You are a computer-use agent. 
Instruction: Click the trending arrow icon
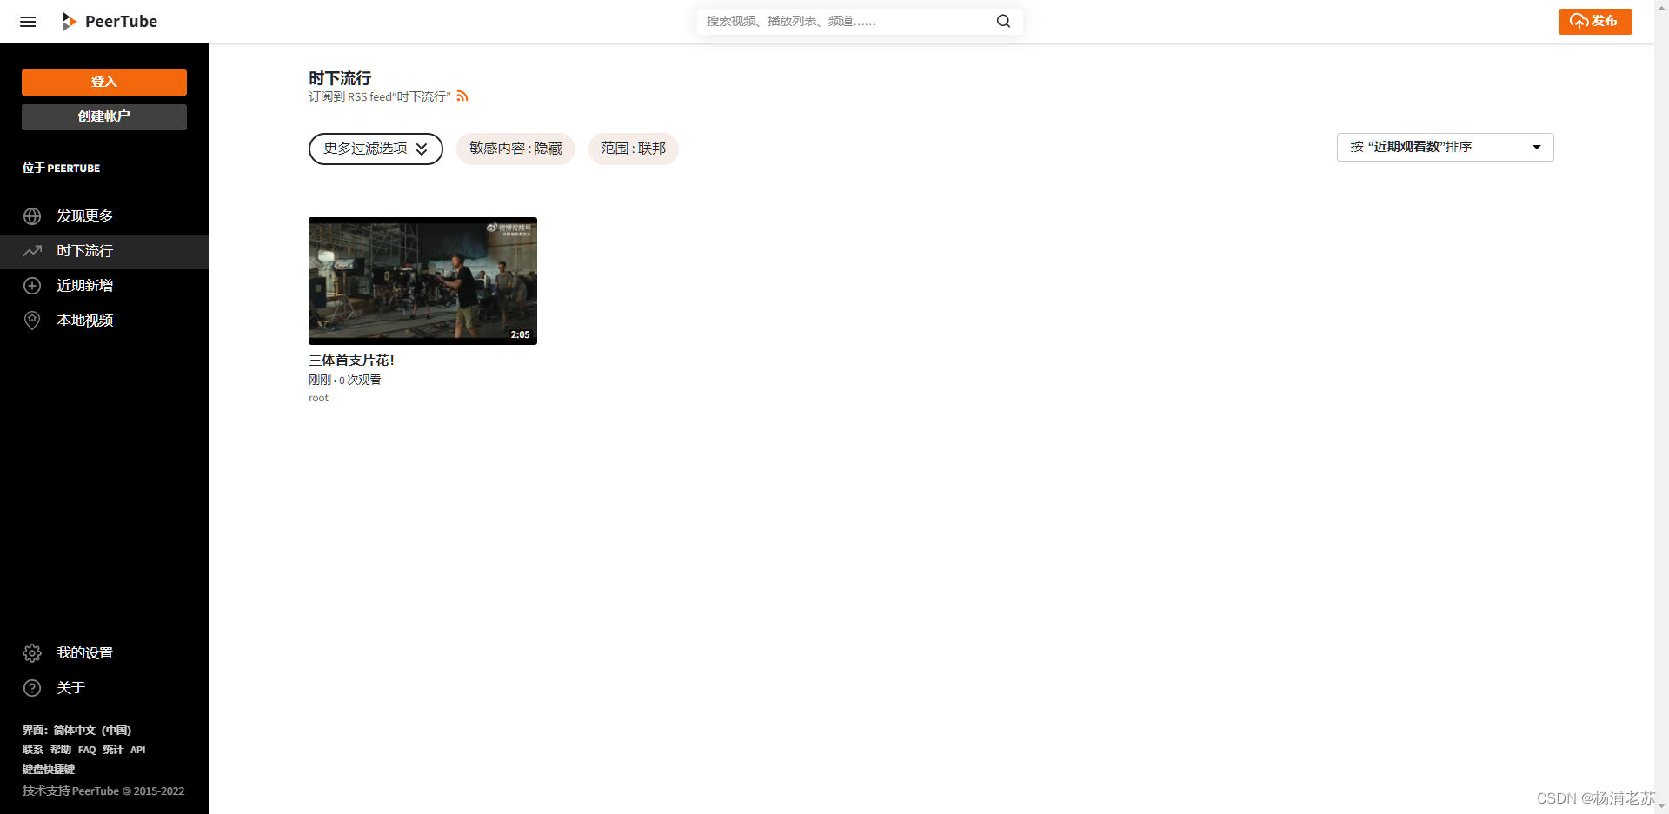click(32, 251)
